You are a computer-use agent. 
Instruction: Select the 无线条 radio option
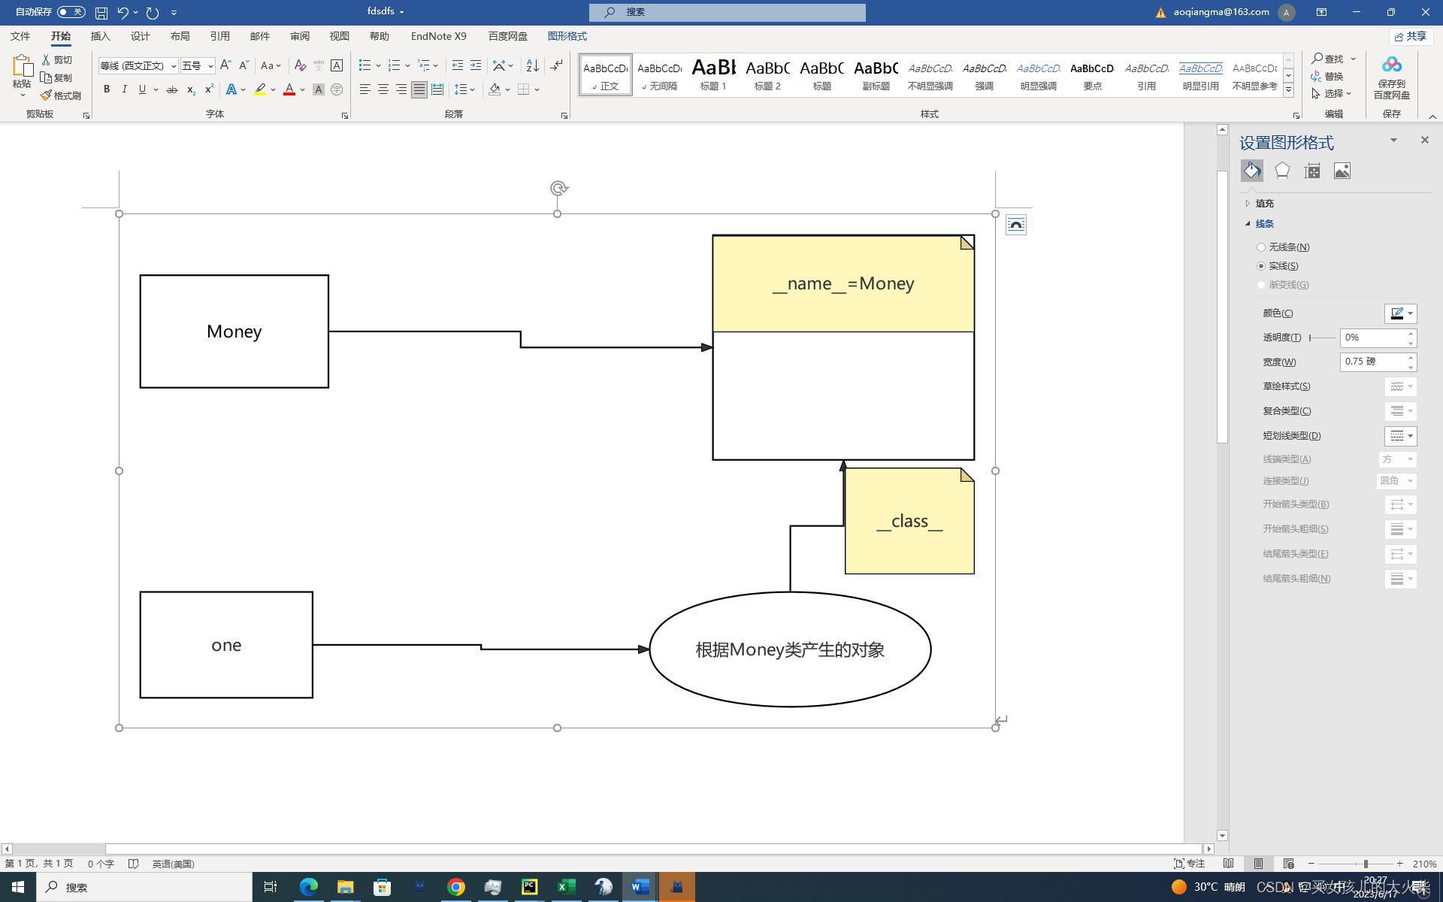coord(1261,247)
